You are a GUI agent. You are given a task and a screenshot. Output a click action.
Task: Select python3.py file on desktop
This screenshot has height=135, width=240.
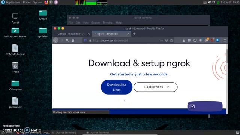click(15, 103)
